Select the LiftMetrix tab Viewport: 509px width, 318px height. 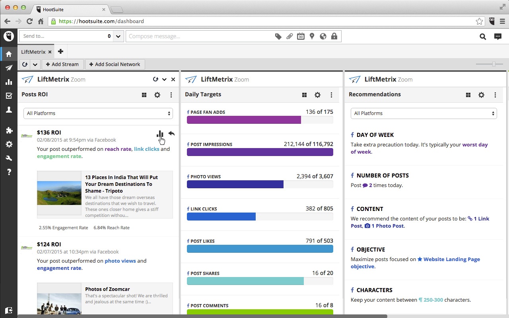point(33,52)
